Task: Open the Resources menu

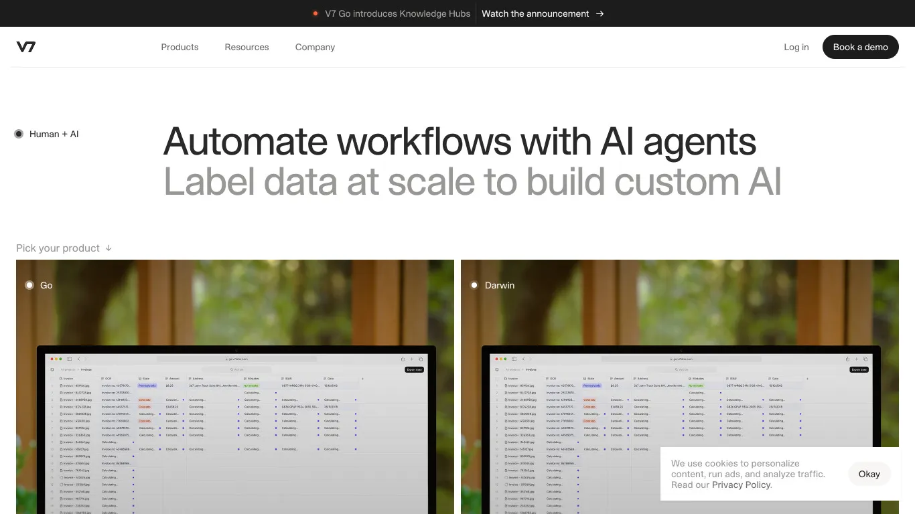Action: [x=247, y=47]
